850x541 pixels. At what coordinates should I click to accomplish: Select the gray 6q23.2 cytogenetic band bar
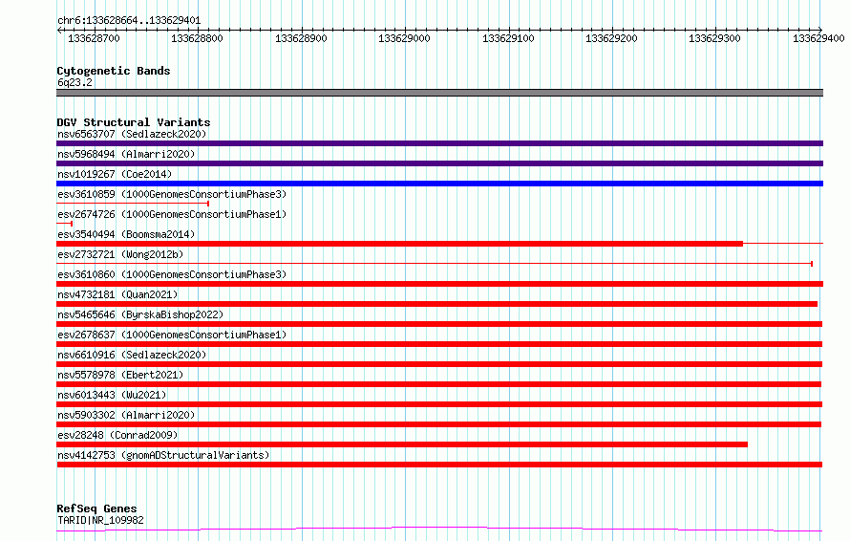[439, 93]
